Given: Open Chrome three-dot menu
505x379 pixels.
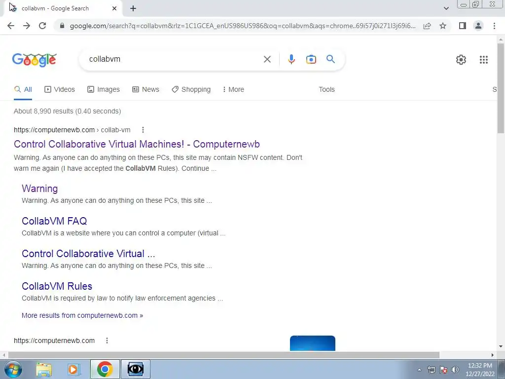Looking at the screenshot, I should pyautogui.click(x=494, y=26).
